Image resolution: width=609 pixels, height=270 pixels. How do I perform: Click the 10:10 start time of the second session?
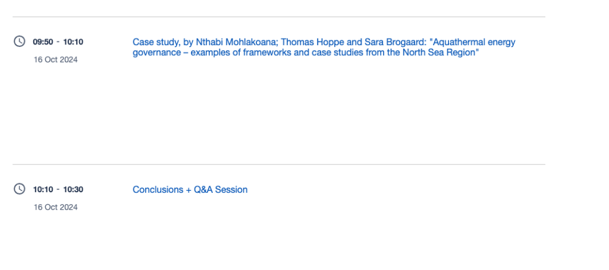click(x=43, y=189)
